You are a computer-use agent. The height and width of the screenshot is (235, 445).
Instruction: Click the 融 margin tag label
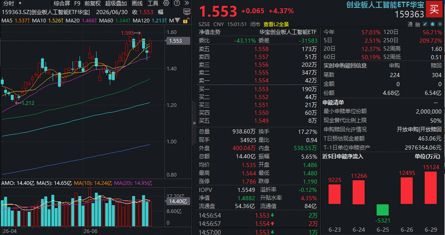pyautogui.click(x=418, y=25)
